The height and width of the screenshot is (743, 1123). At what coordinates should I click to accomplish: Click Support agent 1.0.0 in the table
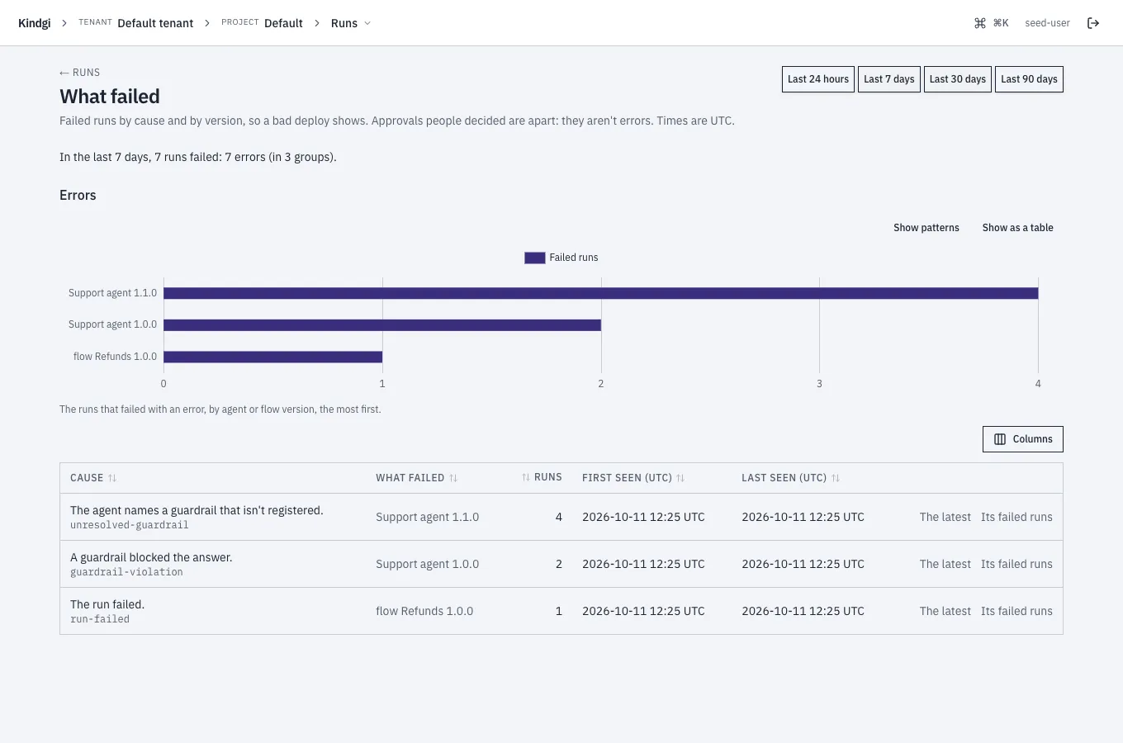427,564
